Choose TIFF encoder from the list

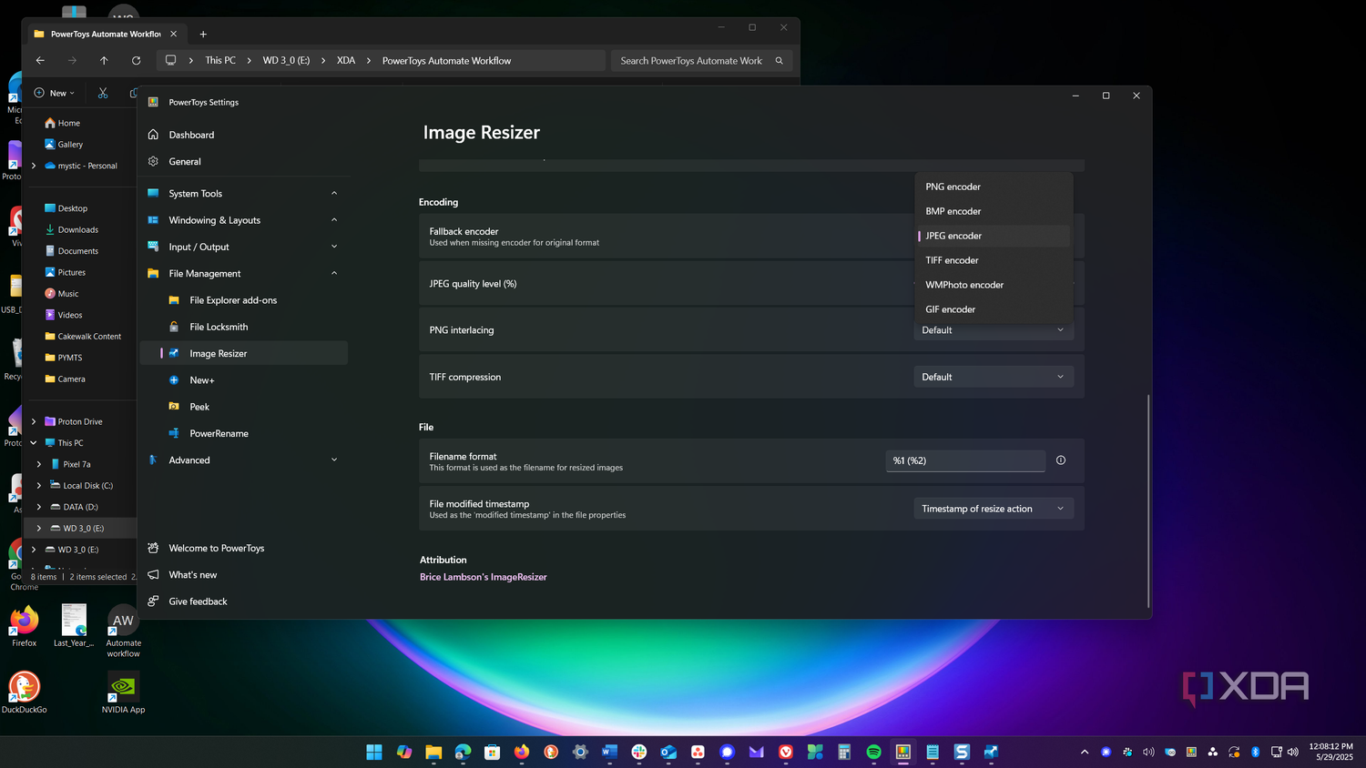click(994, 260)
